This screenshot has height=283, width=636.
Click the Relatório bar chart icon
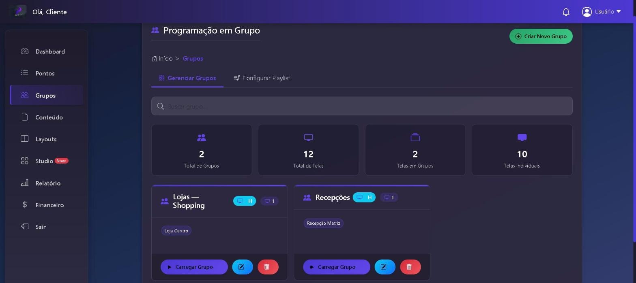(25, 183)
